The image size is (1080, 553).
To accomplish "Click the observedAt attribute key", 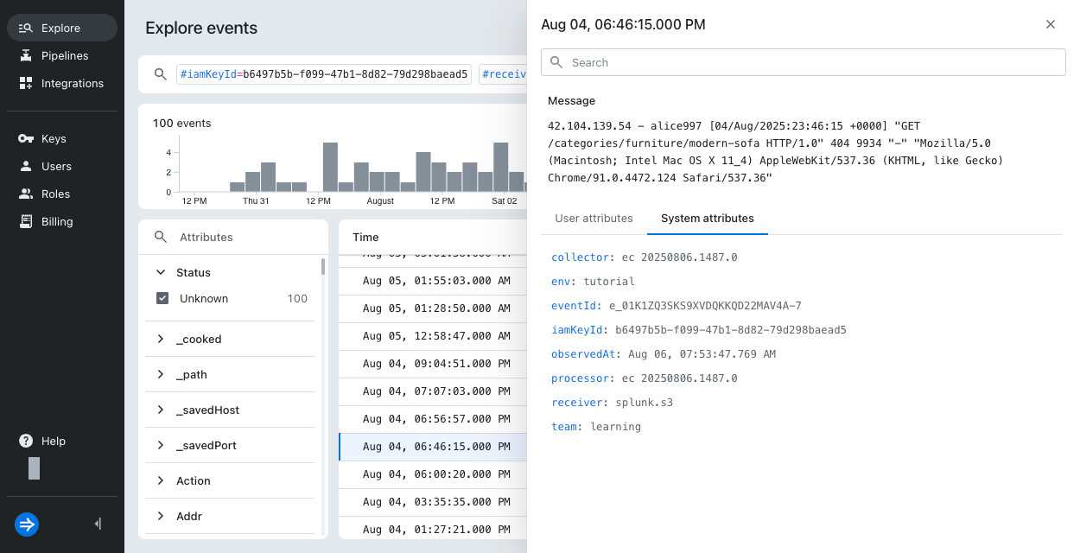I will click(584, 354).
